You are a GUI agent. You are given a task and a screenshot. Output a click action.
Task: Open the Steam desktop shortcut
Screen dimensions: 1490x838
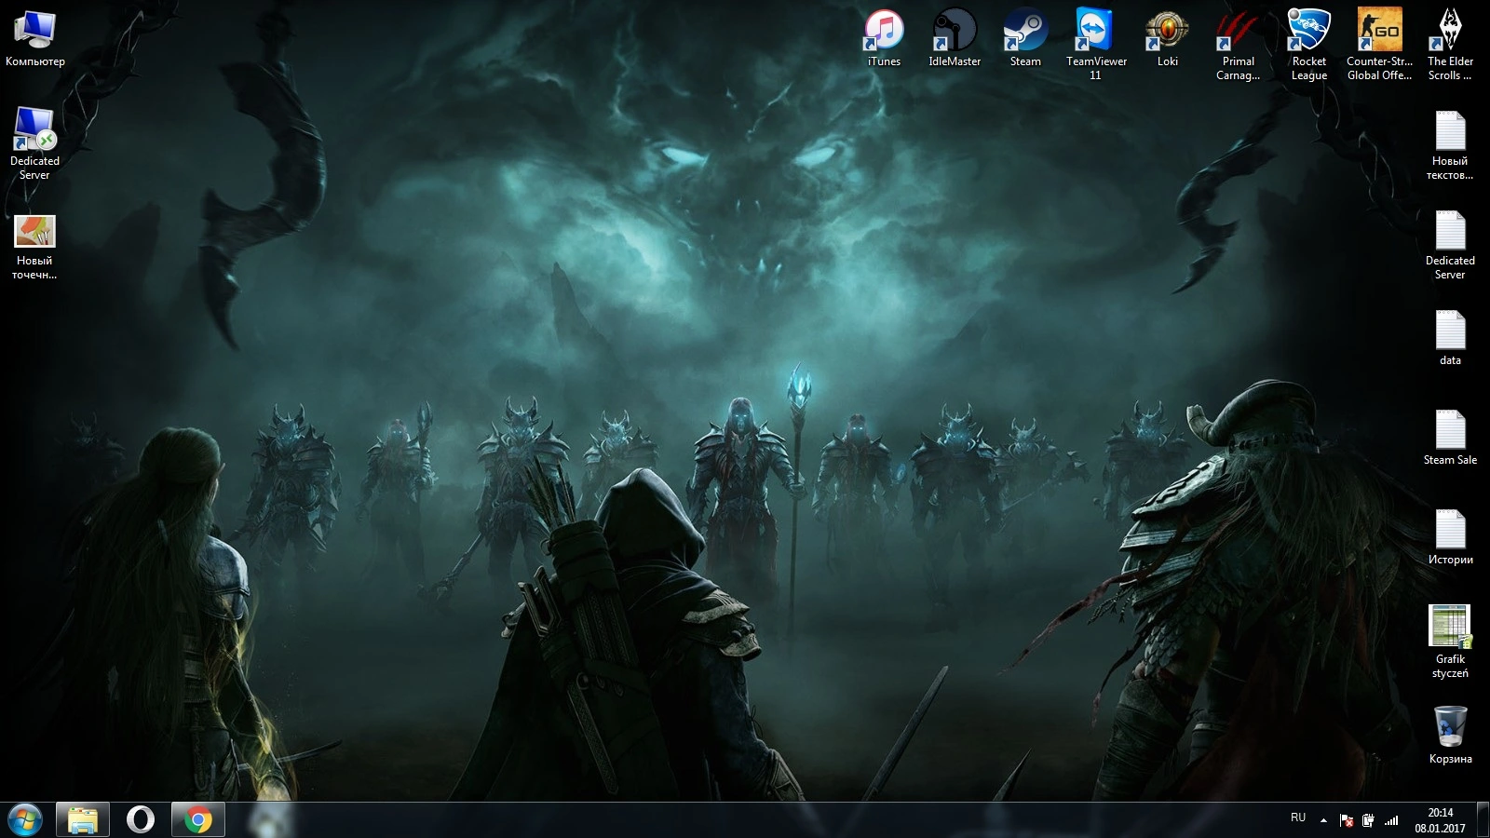[1025, 38]
